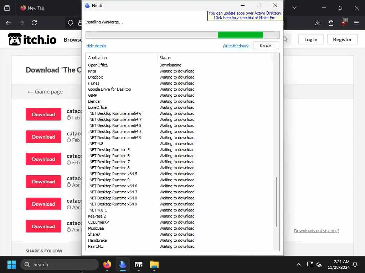The width and height of the screenshot is (365, 273).
Task: Reload the Firefox page
Action: (x=34, y=23)
